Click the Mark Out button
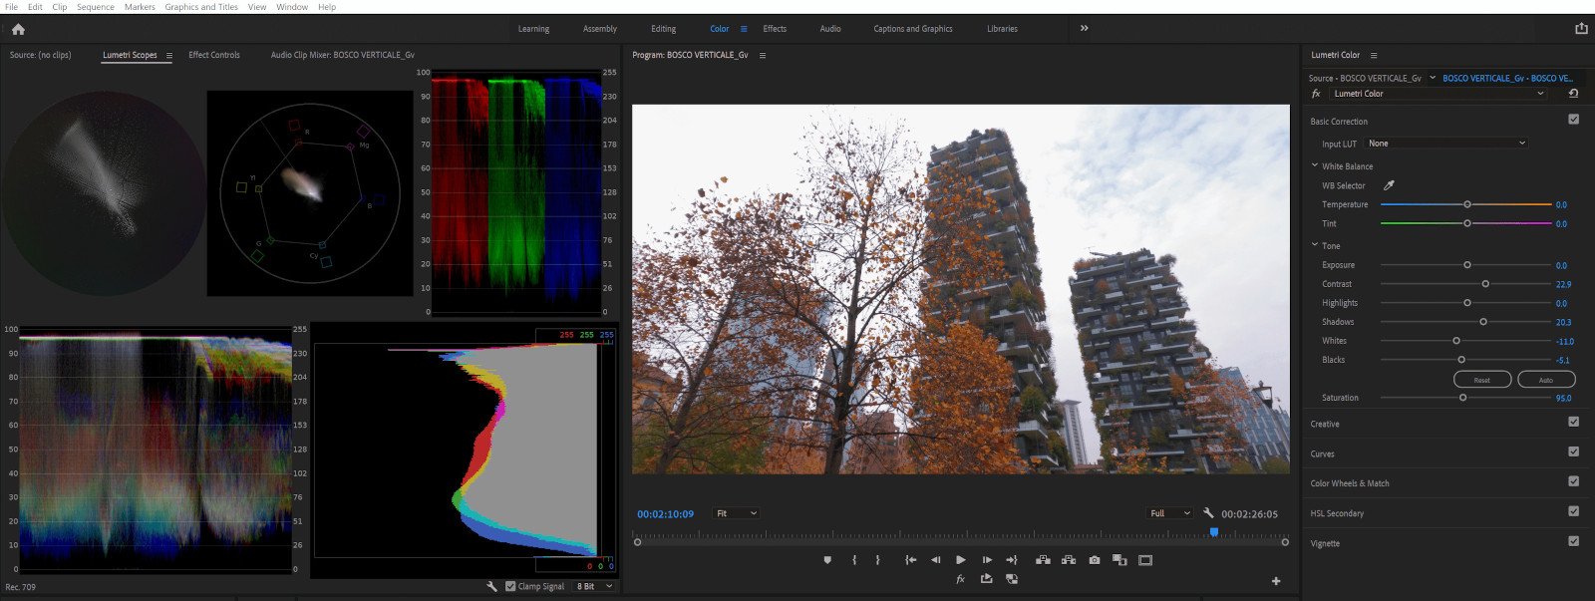The width and height of the screenshot is (1595, 601). pos(878,560)
